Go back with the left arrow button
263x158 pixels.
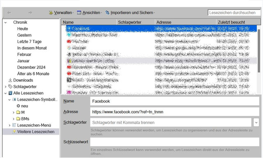(9, 13)
